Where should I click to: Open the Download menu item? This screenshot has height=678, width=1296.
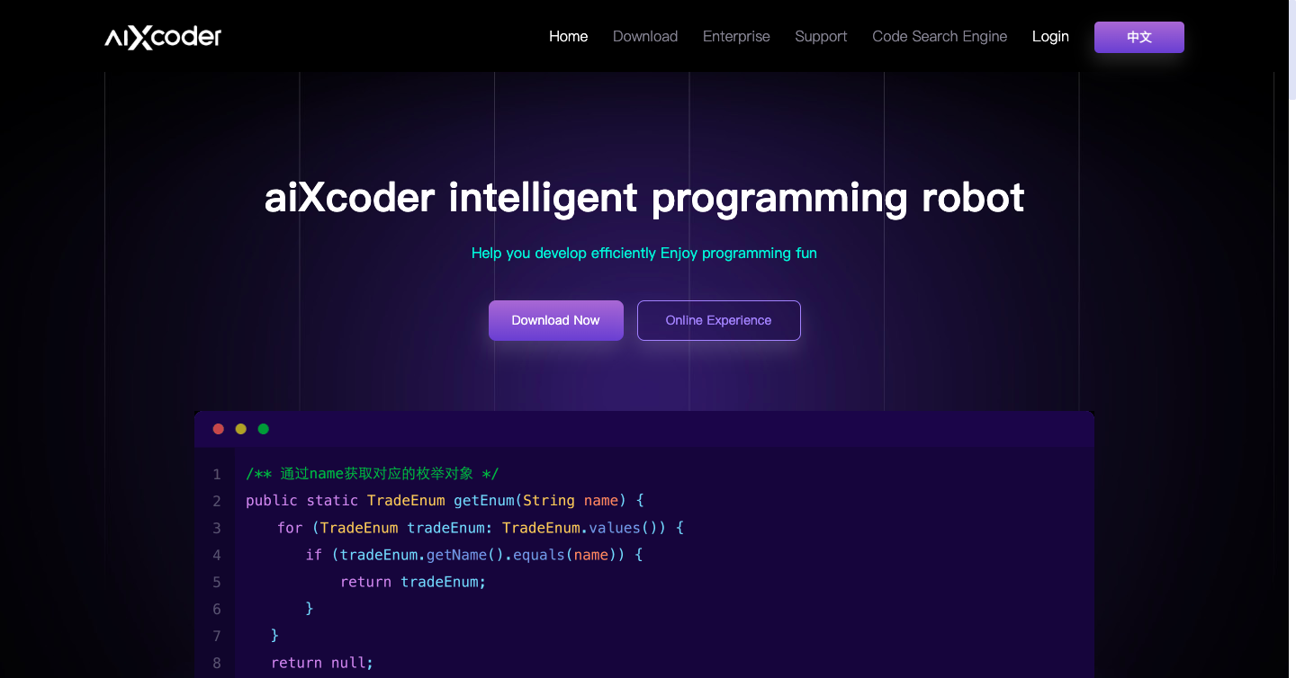click(x=645, y=36)
